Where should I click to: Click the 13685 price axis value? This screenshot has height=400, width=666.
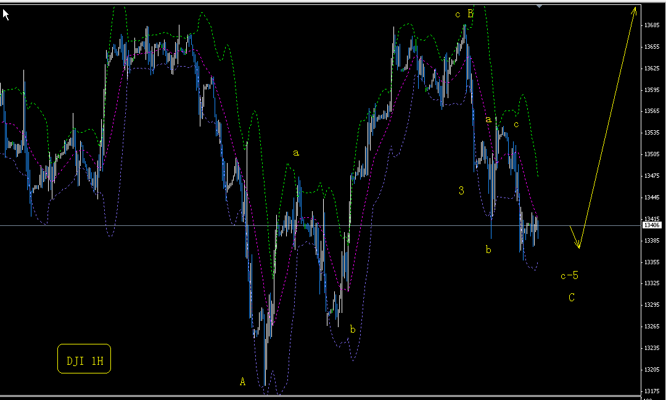click(652, 25)
